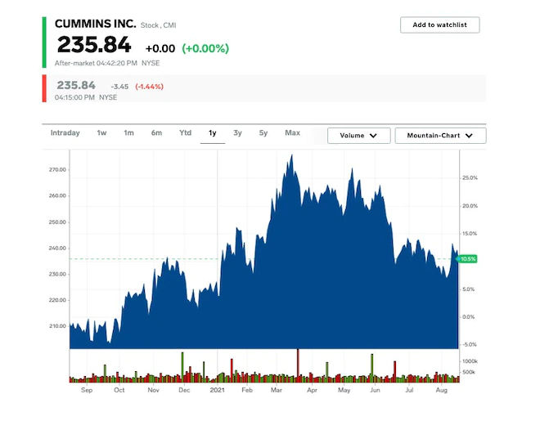
Task: Click the 2021 year axis label
Action: pyautogui.click(x=217, y=390)
